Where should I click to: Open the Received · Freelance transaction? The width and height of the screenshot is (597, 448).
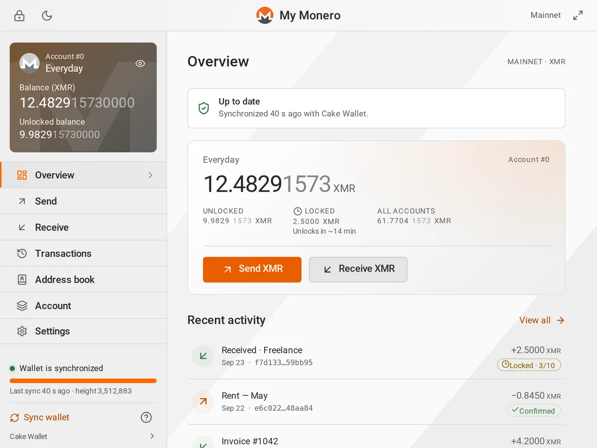tap(377, 356)
